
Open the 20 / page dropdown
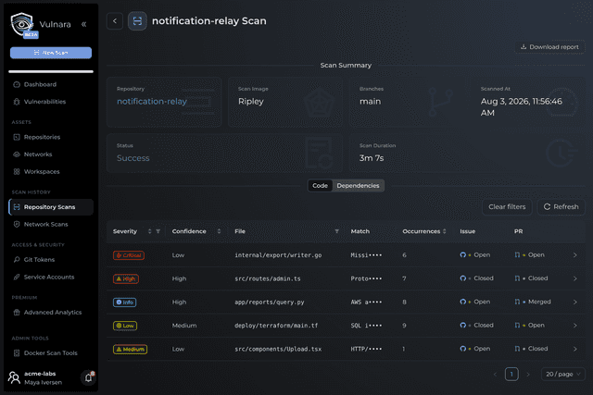[x=563, y=375]
